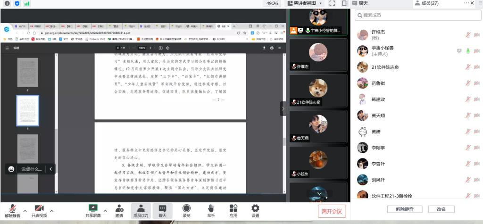This screenshot has height=224, width=483.
Task: Open 设置 settings gear in the toolbar
Action: (255, 211)
